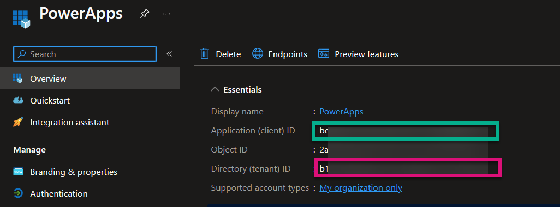Pin the PowerApps blade

[144, 14]
